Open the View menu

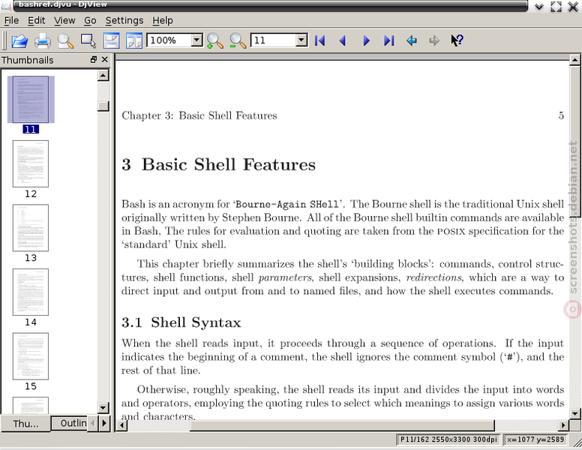coord(64,20)
